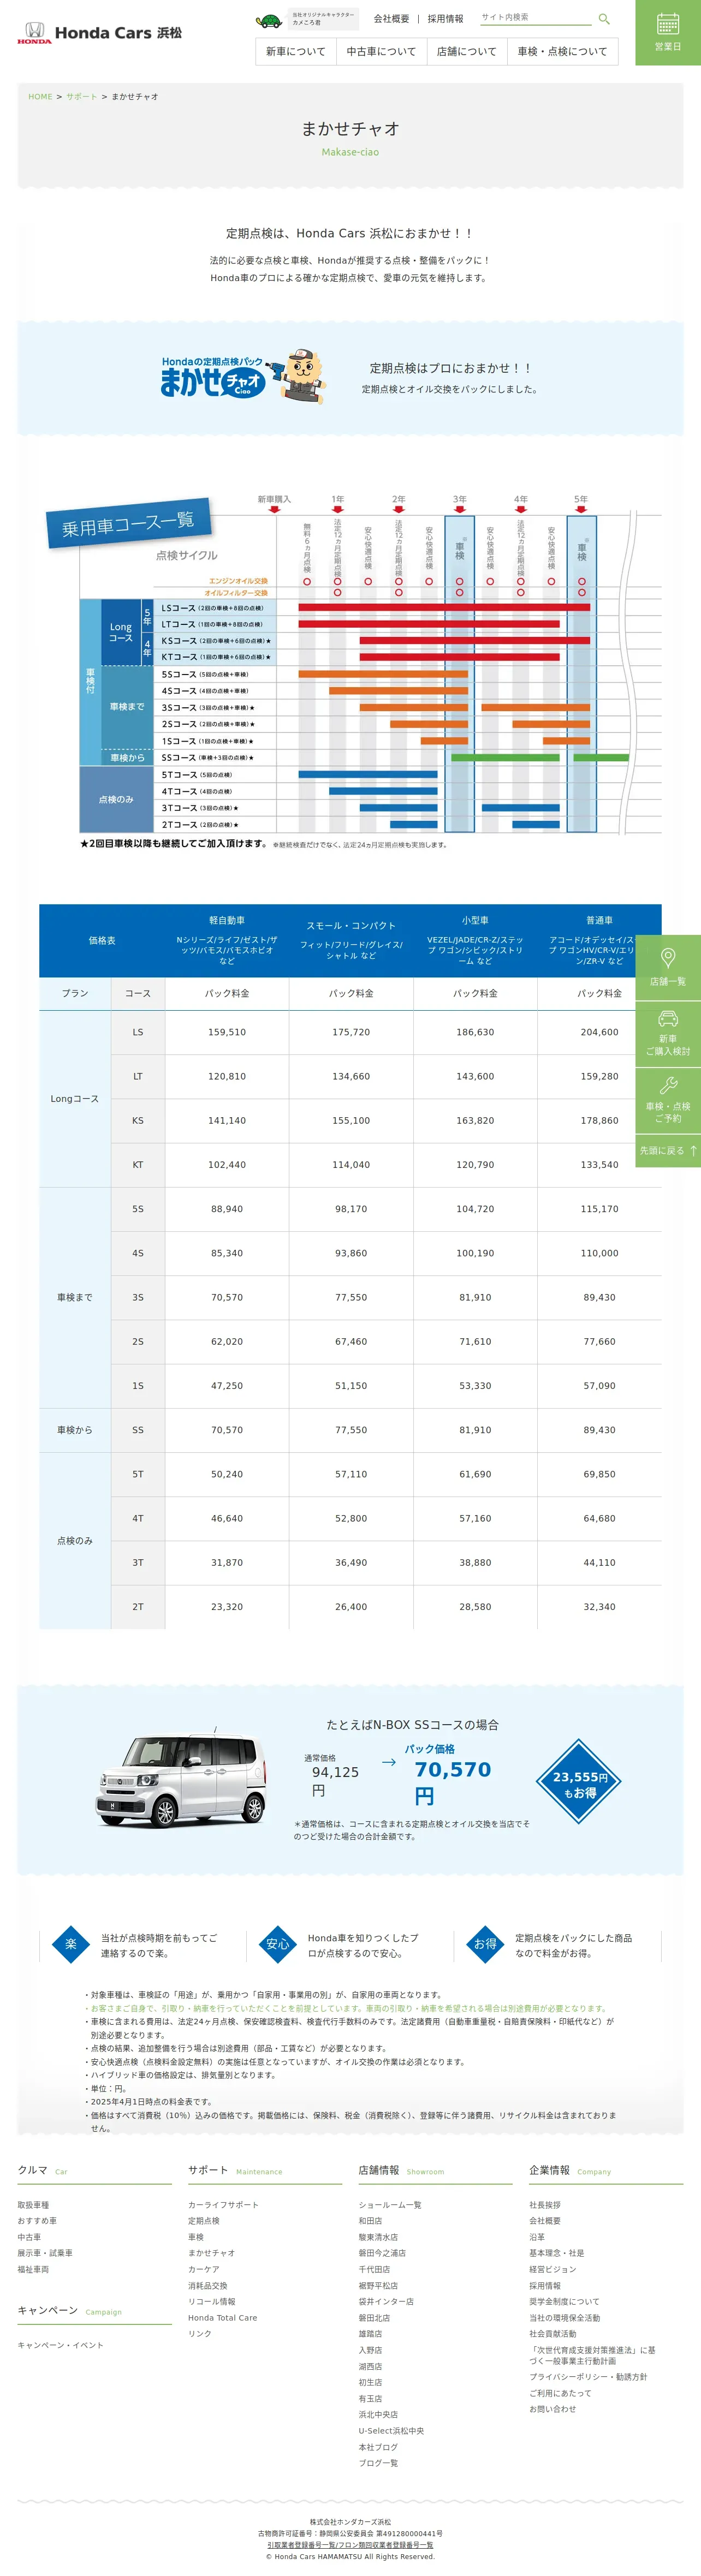Image resolution: width=701 pixels, height=2576 pixels.
Task: Open footer link リコール情報
Action: (212, 2302)
